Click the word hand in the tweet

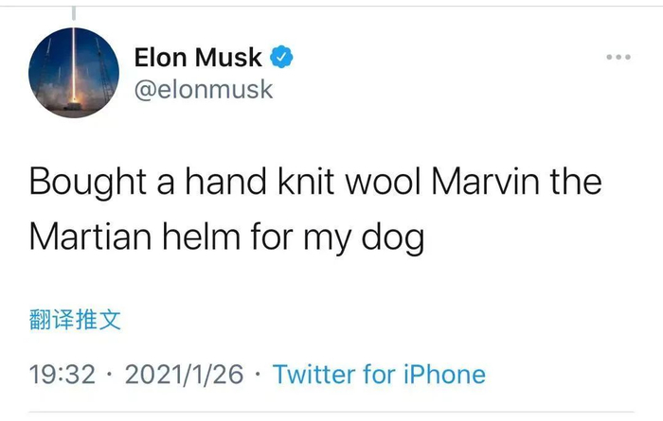coord(223,181)
